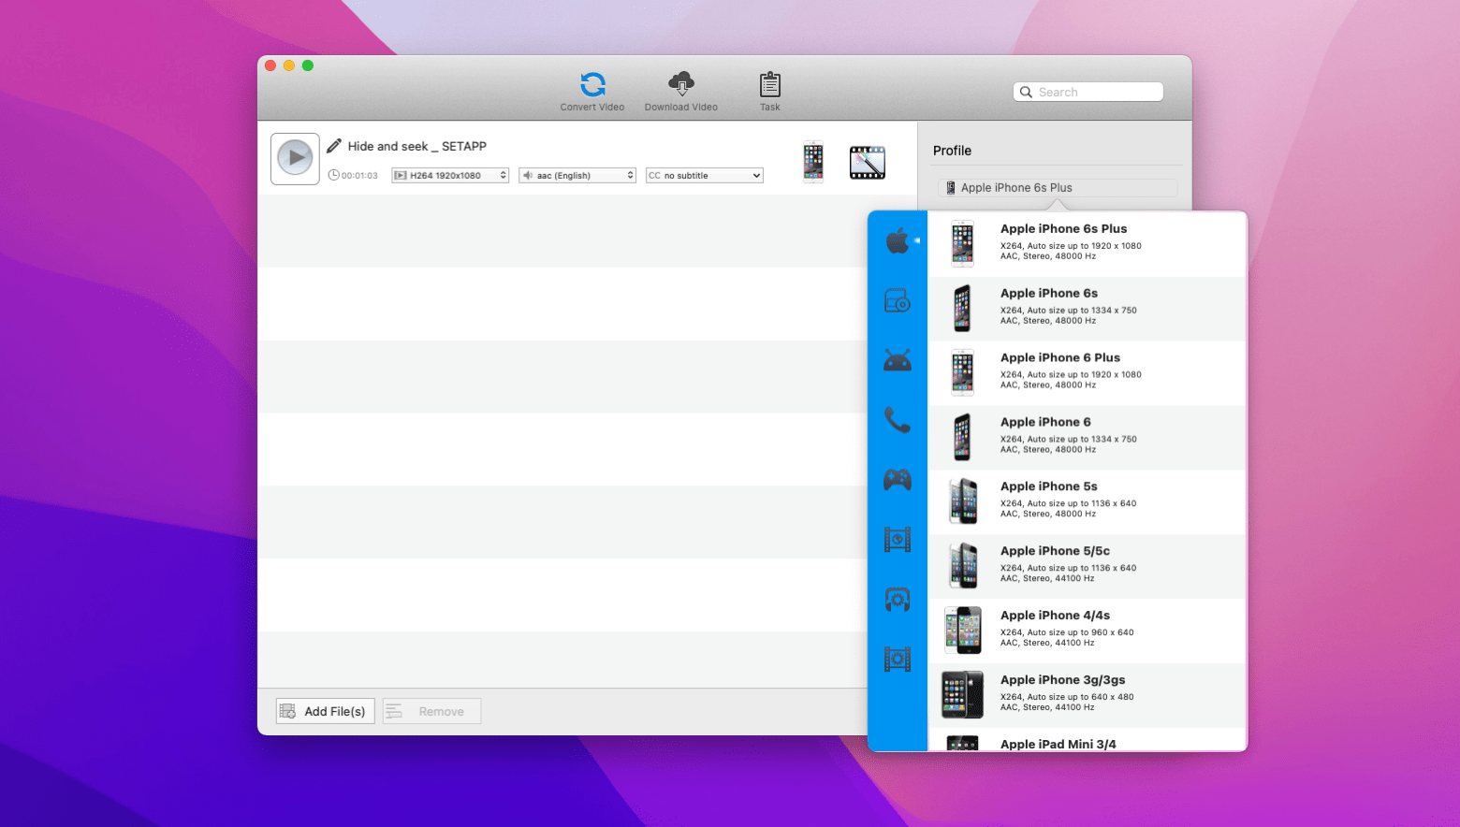The width and height of the screenshot is (1460, 827).
Task: Choose the Apple iPhone 5s output preset
Action: click(x=1086, y=501)
